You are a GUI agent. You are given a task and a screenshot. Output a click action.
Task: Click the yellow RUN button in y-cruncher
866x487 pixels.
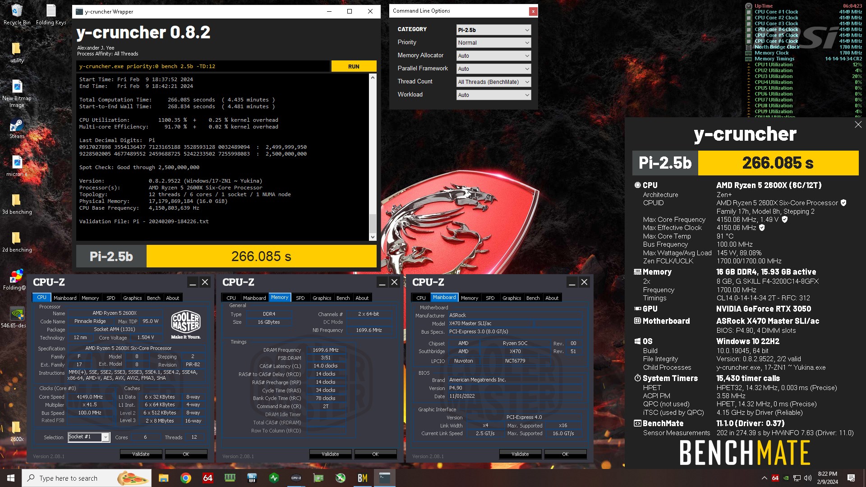(354, 66)
